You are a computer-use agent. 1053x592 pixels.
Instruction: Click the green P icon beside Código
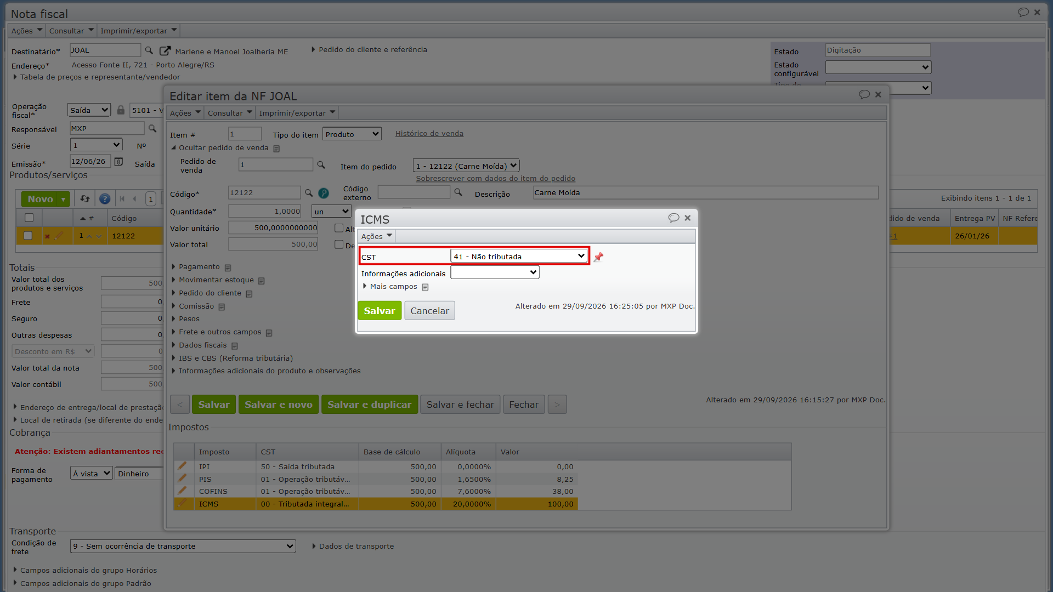click(x=324, y=193)
